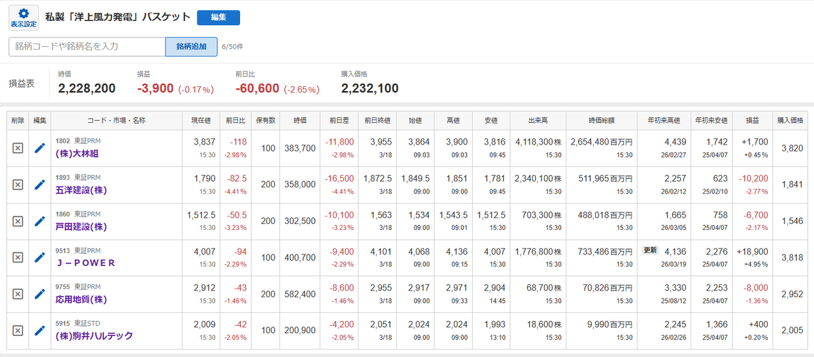Edit the 五洋建設 entry with pencil
Image resolution: width=814 pixels, height=357 pixels.
[x=40, y=184]
